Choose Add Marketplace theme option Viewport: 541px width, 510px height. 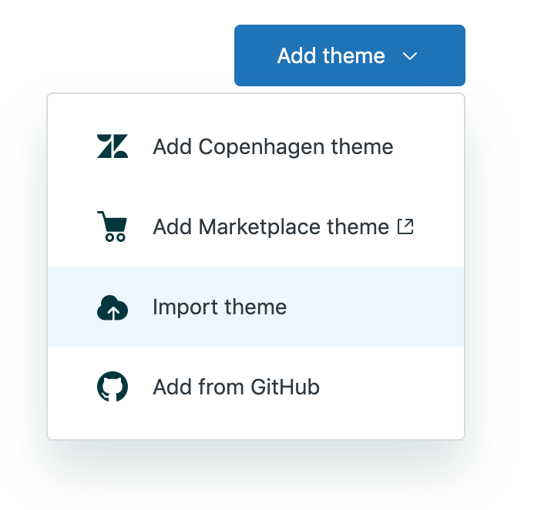[256, 226]
